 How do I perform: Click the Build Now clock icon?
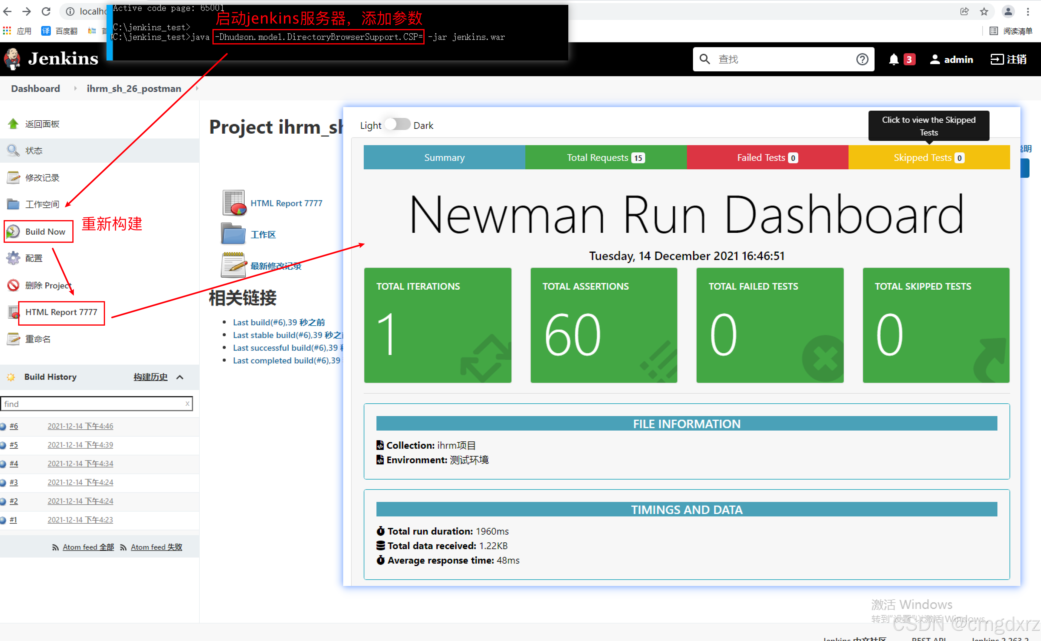pos(13,232)
